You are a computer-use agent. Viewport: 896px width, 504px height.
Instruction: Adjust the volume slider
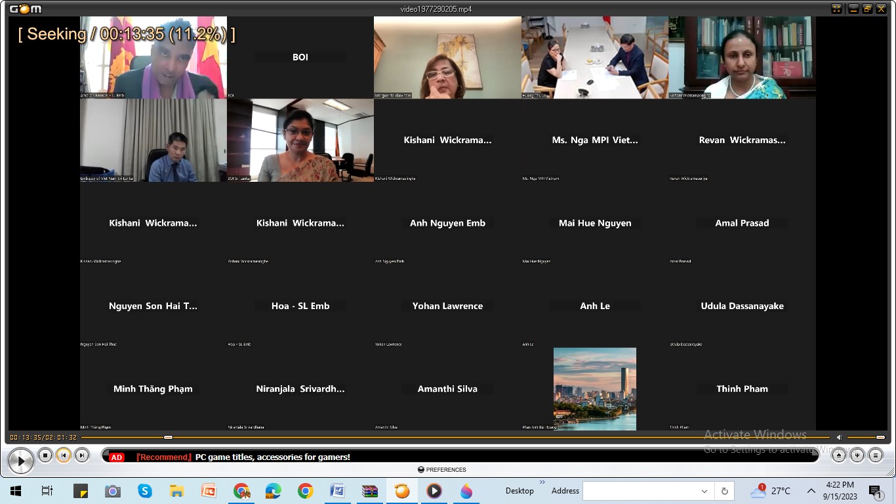(866, 437)
